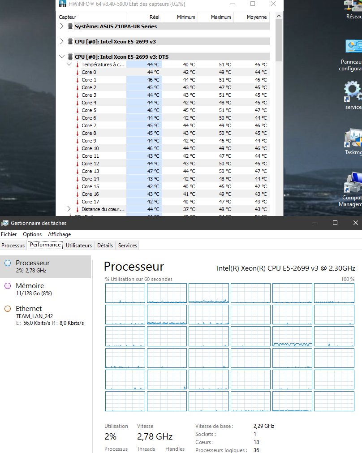The width and height of the screenshot is (362, 453).
Task: Click the 2,29 GHz Vitesse de base value
Action: [x=264, y=426]
